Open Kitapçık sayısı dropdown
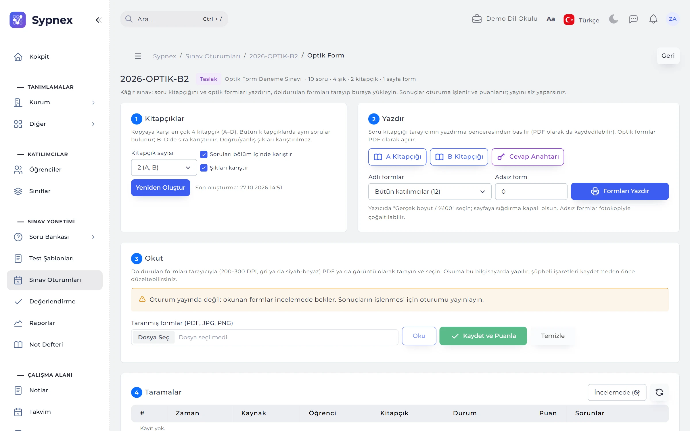Viewport: 690px width, 431px height. click(x=164, y=168)
